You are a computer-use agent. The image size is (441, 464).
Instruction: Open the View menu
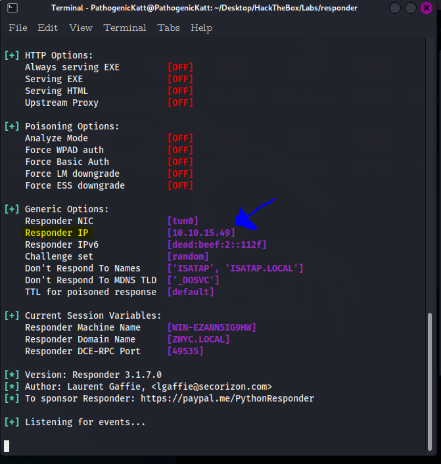coord(81,28)
